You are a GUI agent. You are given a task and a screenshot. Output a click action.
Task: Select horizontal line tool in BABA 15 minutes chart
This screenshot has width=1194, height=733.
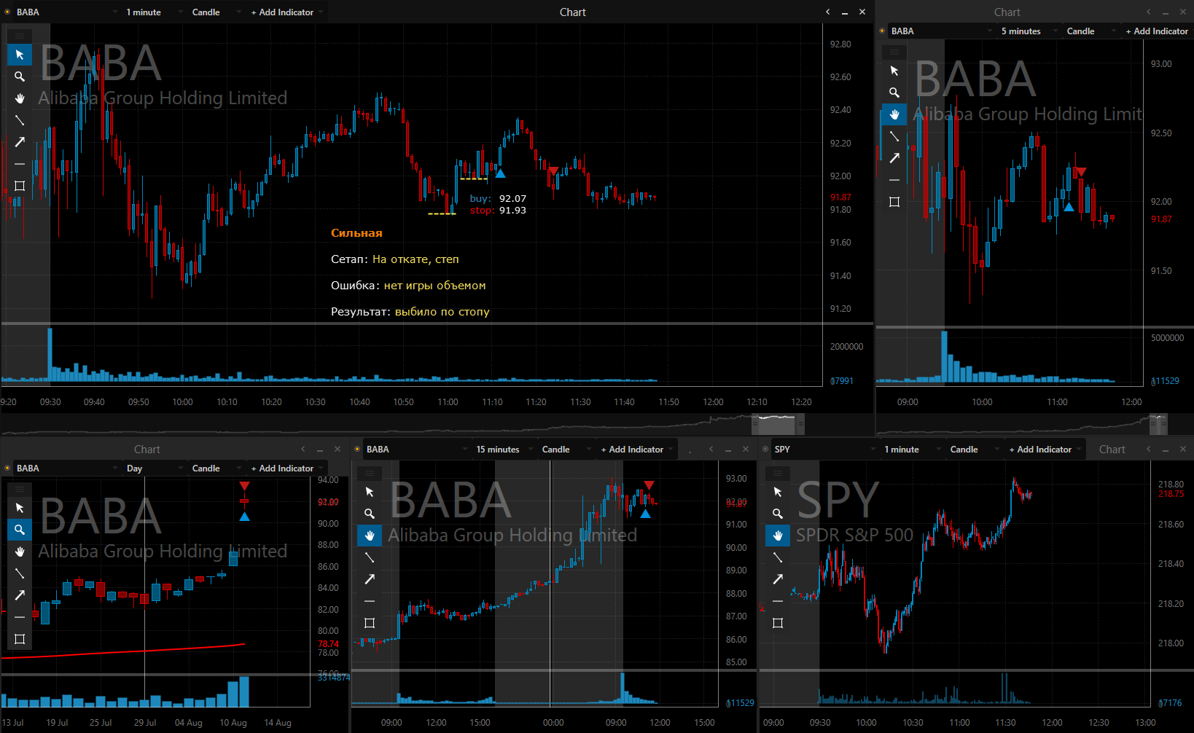370,601
